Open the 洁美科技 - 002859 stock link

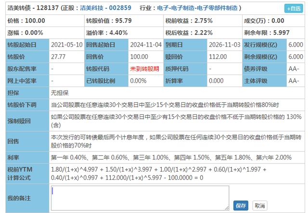pyautogui.click(x=105, y=8)
